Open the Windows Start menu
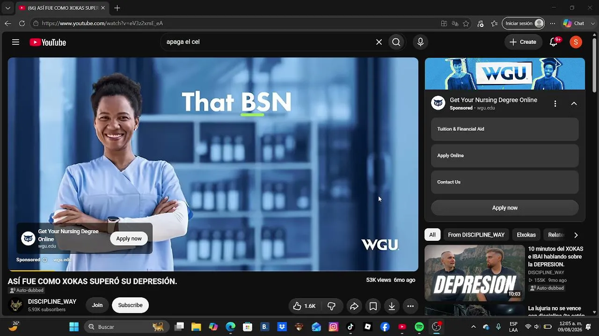The image size is (599, 336). [74, 327]
